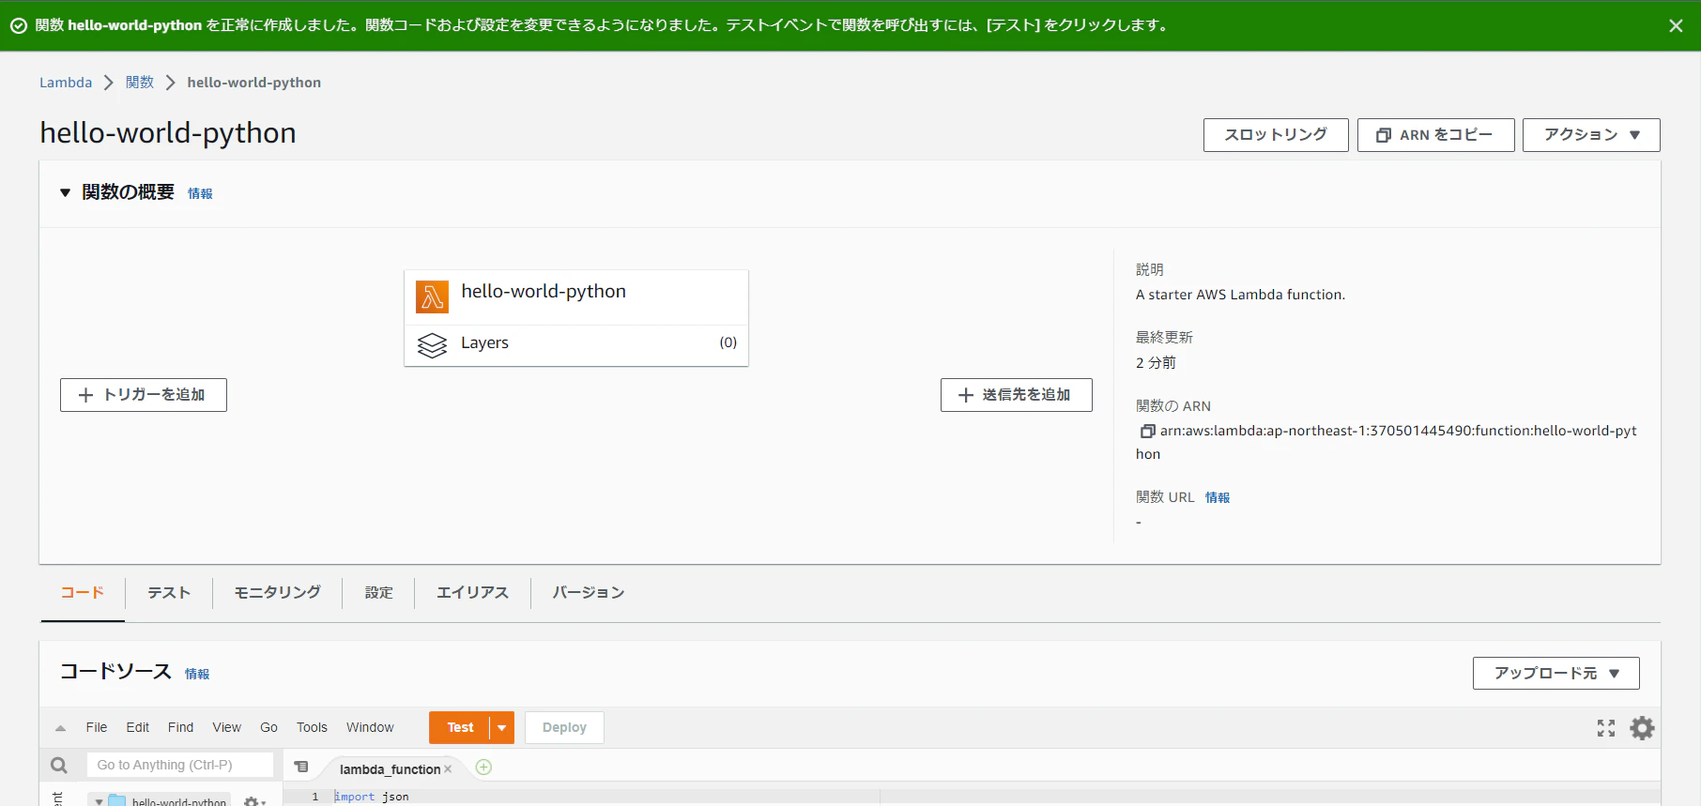This screenshot has height=806, width=1701.
Task: Open 情報 link next to コードソース
Action: pos(197,674)
